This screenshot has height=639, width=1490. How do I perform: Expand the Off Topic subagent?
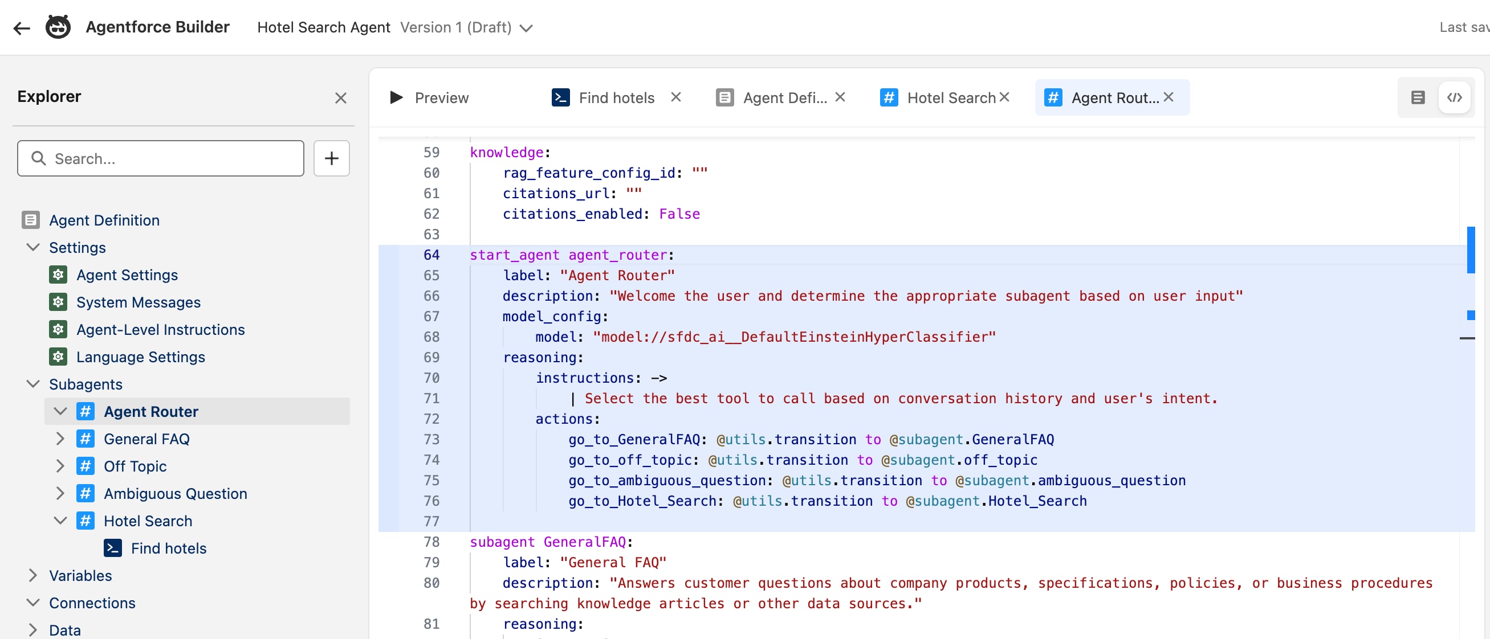(x=60, y=466)
